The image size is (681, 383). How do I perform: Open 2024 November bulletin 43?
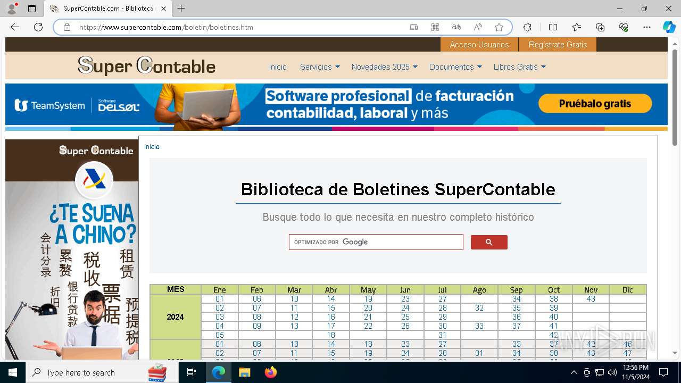point(591,299)
